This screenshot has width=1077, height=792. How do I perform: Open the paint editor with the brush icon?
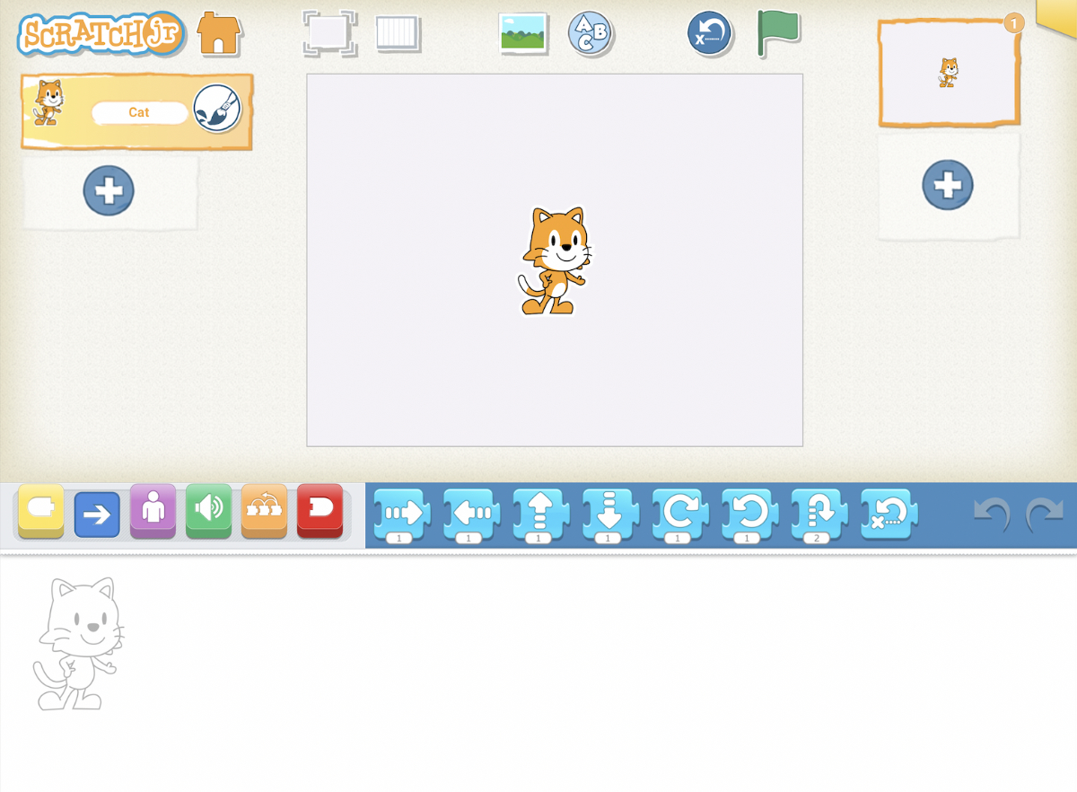point(218,111)
